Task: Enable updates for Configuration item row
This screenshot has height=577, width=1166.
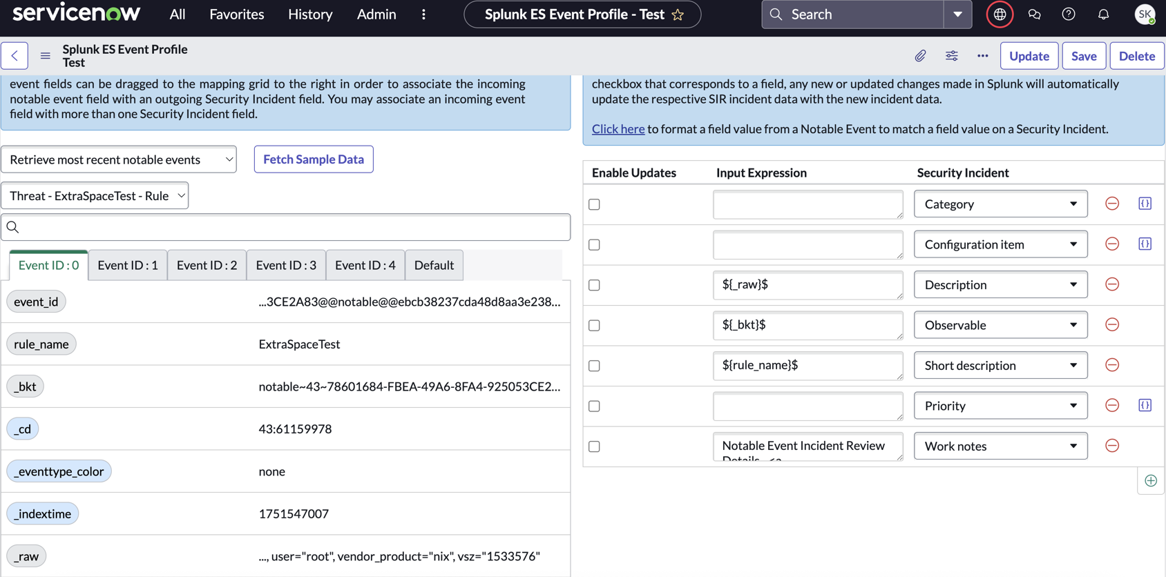Action: point(594,245)
